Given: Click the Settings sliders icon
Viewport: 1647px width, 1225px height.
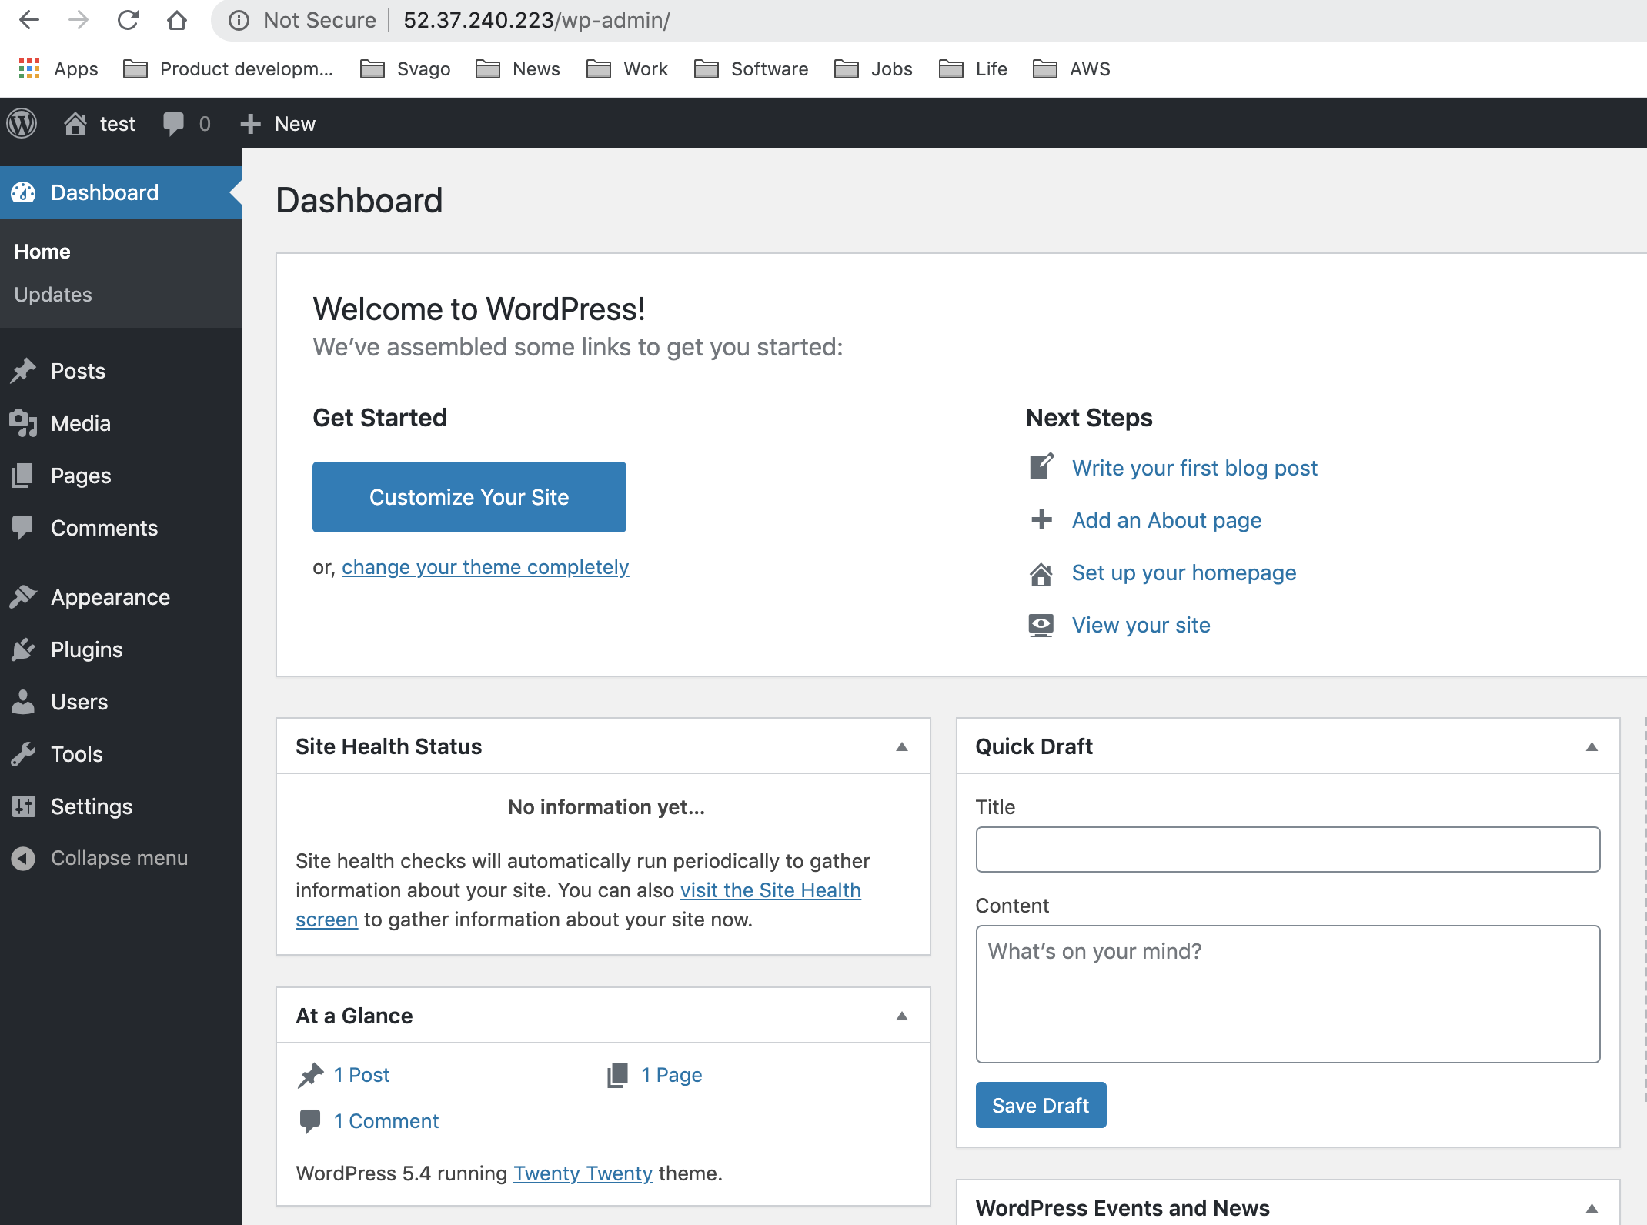Looking at the screenshot, I should point(24,806).
